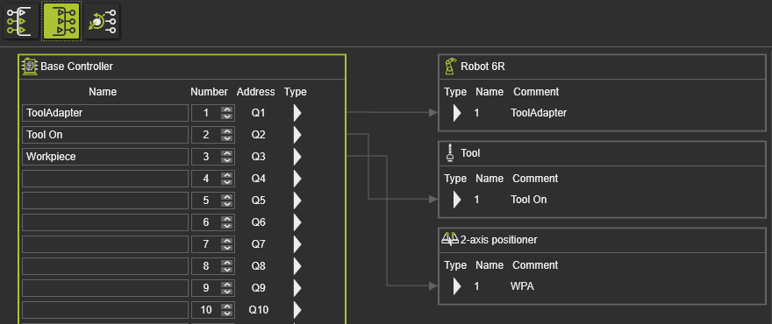Click the 2-axis positioner icon
The width and height of the screenshot is (772, 324).
(450, 239)
